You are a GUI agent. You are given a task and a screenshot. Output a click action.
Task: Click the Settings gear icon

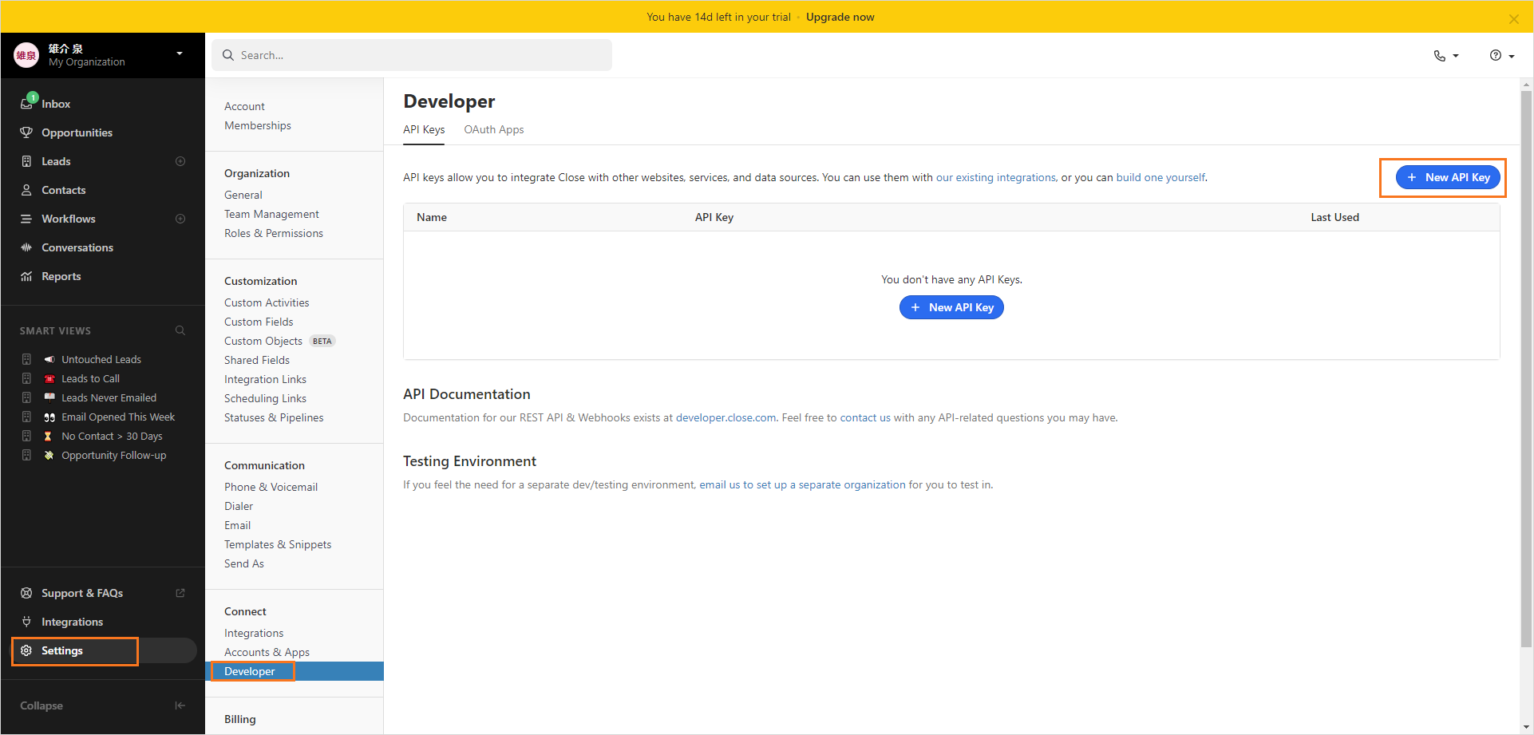tap(26, 650)
